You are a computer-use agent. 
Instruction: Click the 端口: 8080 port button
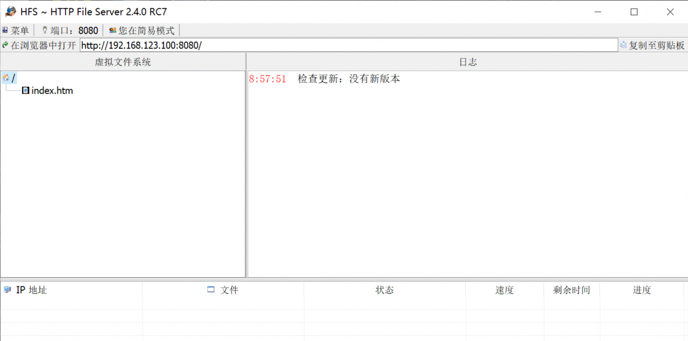(x=70, y=30)
